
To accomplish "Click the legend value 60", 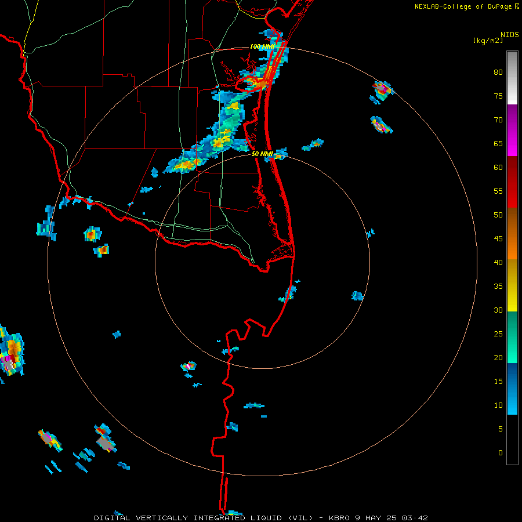I will pyautogui.click(x=498, y=168).
